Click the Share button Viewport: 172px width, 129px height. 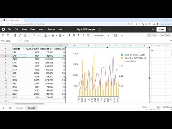click(161, 29)
